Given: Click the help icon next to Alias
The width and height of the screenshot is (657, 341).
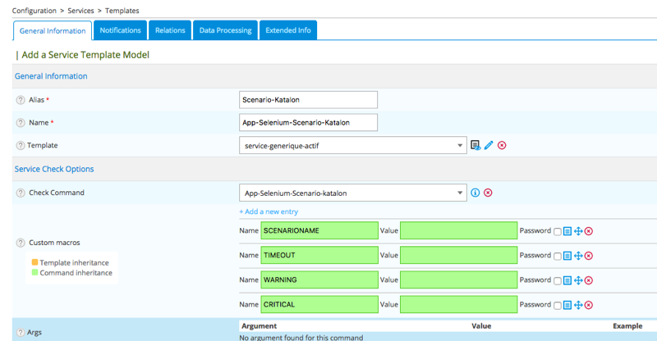Looking at the screenshot, I should pos(21,99).
